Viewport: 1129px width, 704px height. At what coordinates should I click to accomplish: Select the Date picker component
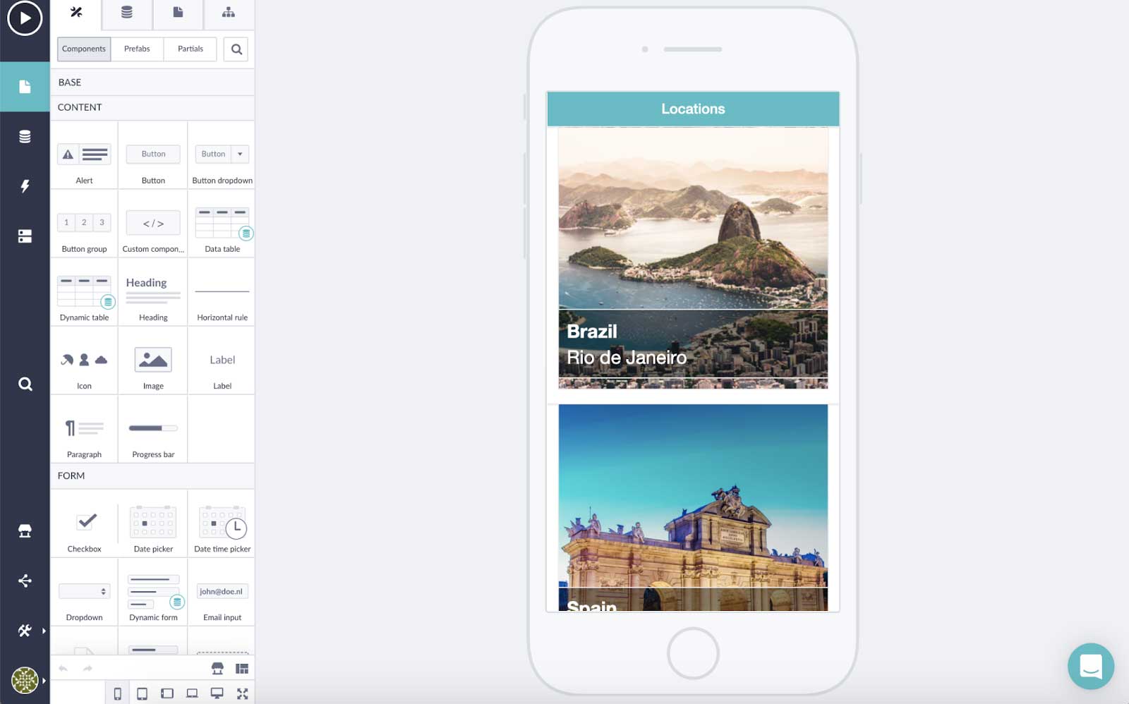153,523
